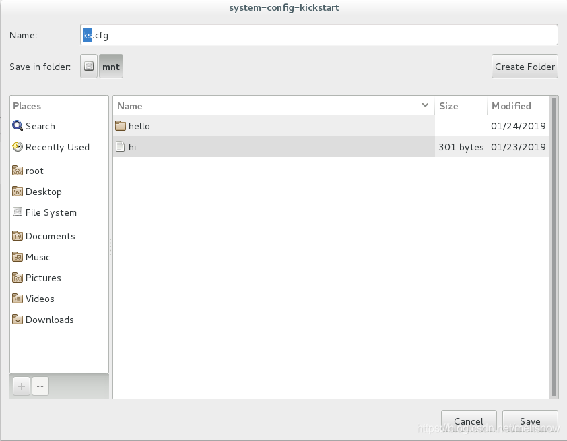Click the Search magnifier icon in Places
The width and height of the screenshot is (567, 441).
(x=18, y=125)
